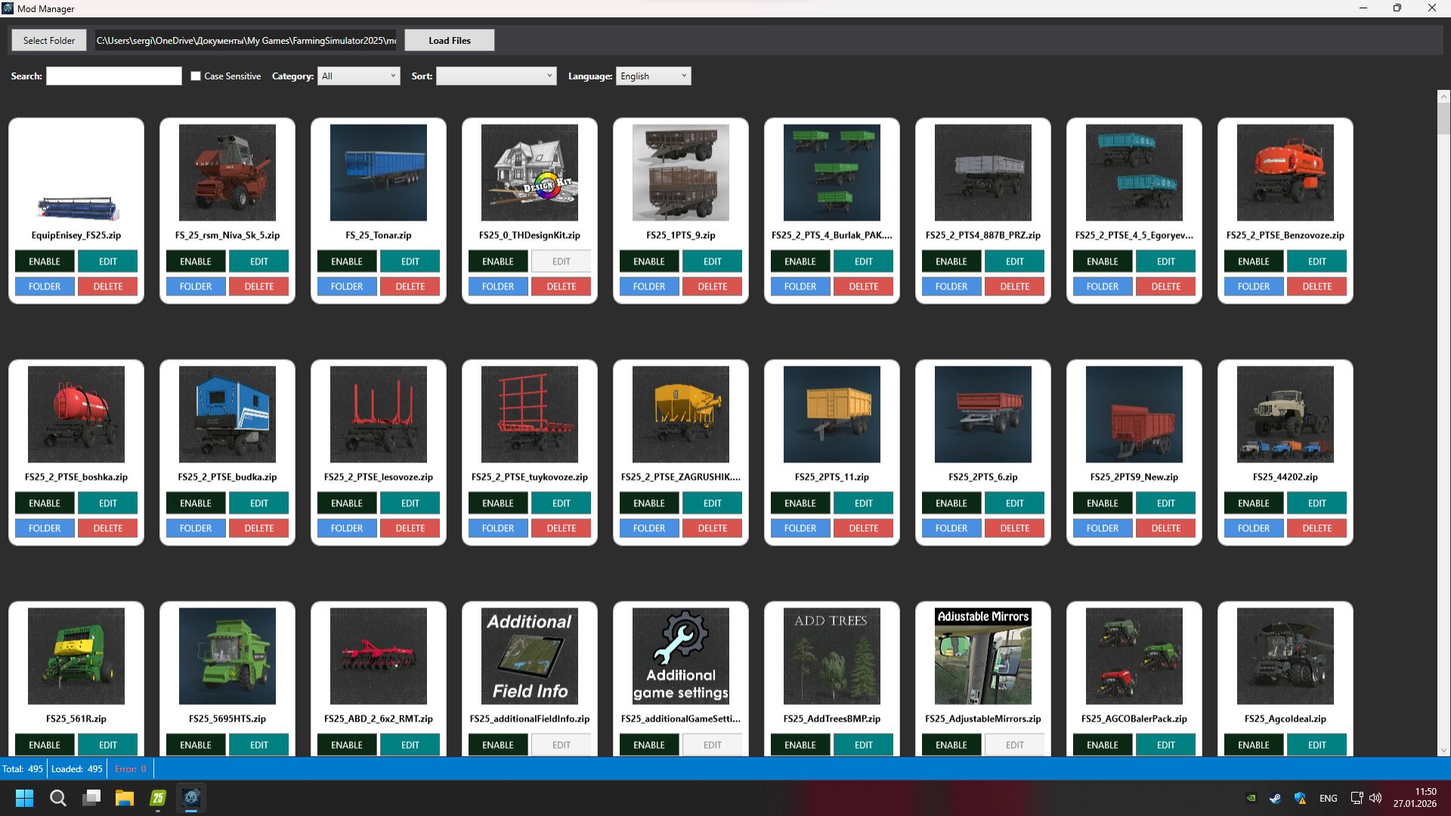Click the Farming Simulator 25 taskbar icon
Image resolution: width=1451 pixels, height=816 pixels.
pos(158,798)
